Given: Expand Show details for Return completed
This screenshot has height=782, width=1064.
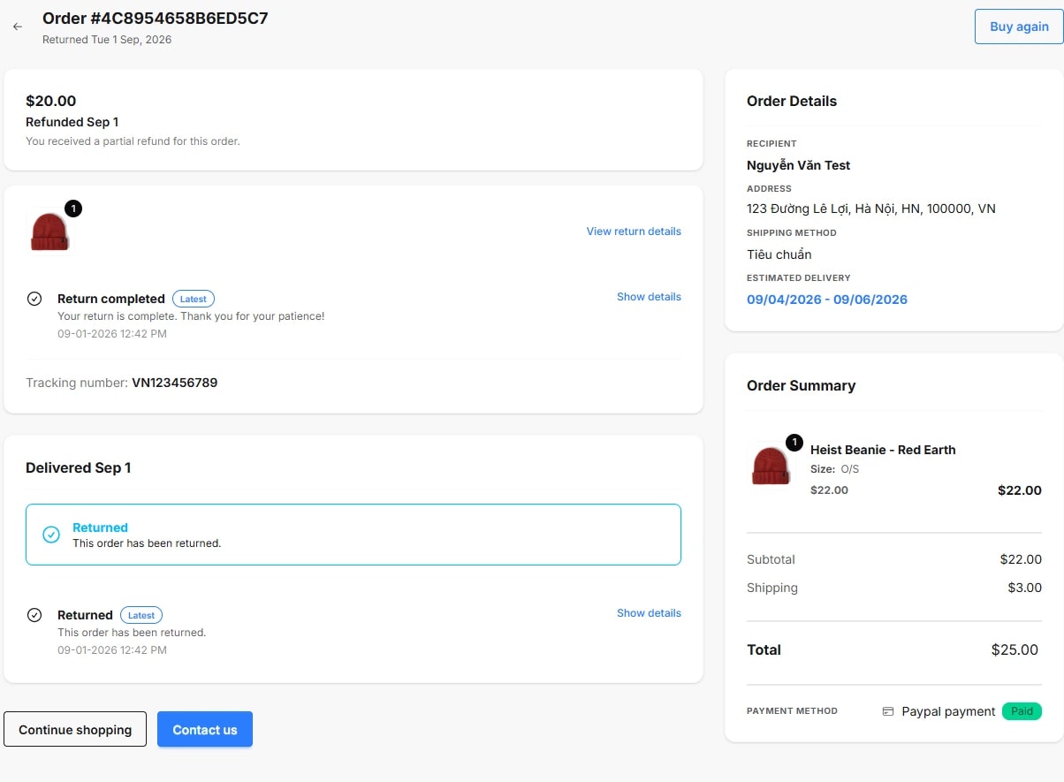Looking at the screenshot, I should click(649, 297).
